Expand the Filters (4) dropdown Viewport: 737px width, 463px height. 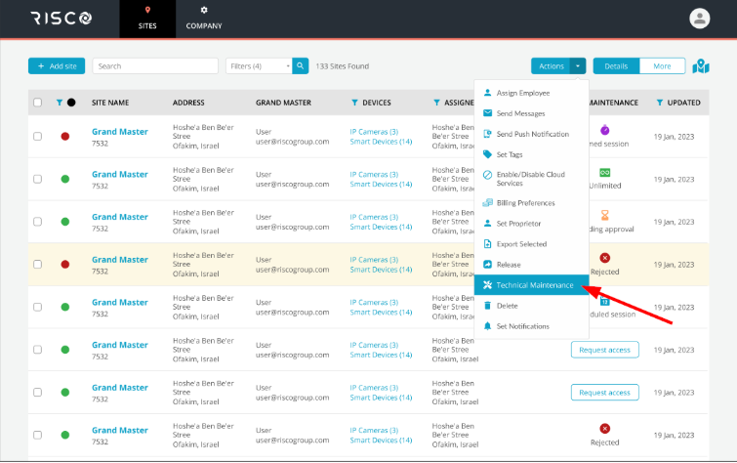click(x=259, y=66)
